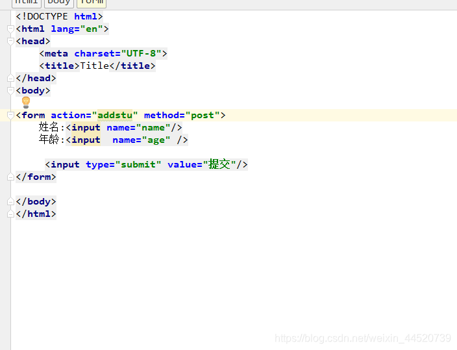Select the form breadcrumb tab
Viewport: 457px width, 350px height.
pyautogui.click(x=92, y=3)
